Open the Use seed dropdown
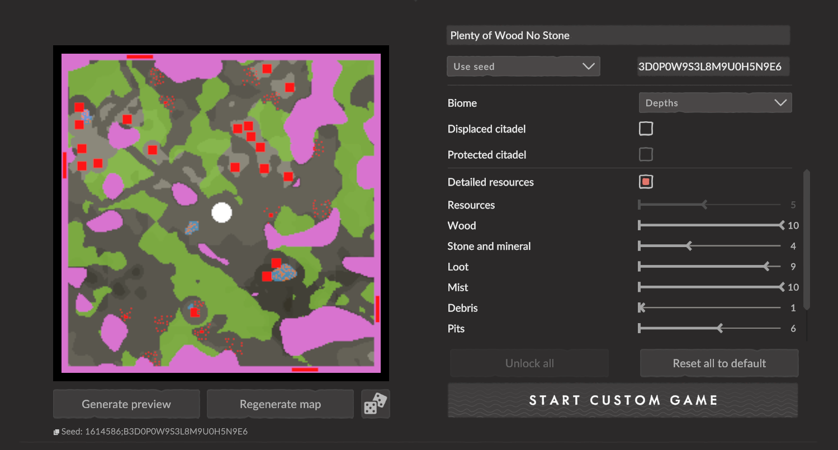This screenshot has width=838, height=450. click(x=523, y=66)
